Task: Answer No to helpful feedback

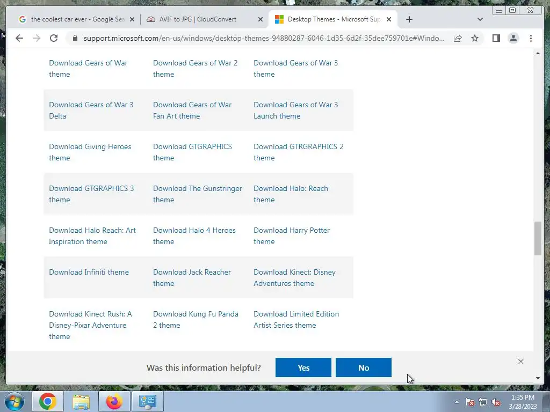Action: click(x=364, y=367)
